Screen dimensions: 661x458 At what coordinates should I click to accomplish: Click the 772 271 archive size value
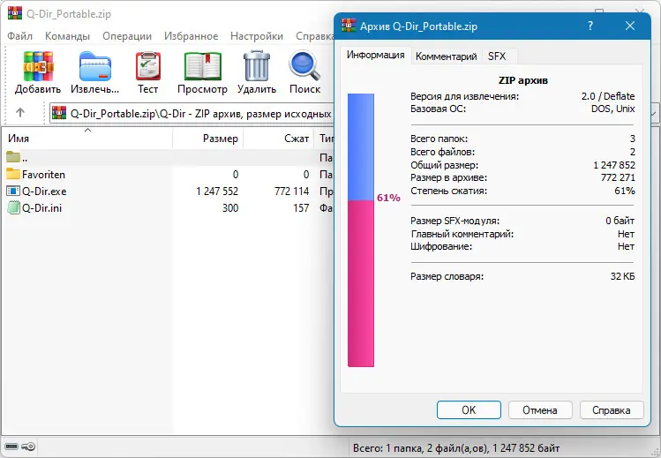(618, 177)
